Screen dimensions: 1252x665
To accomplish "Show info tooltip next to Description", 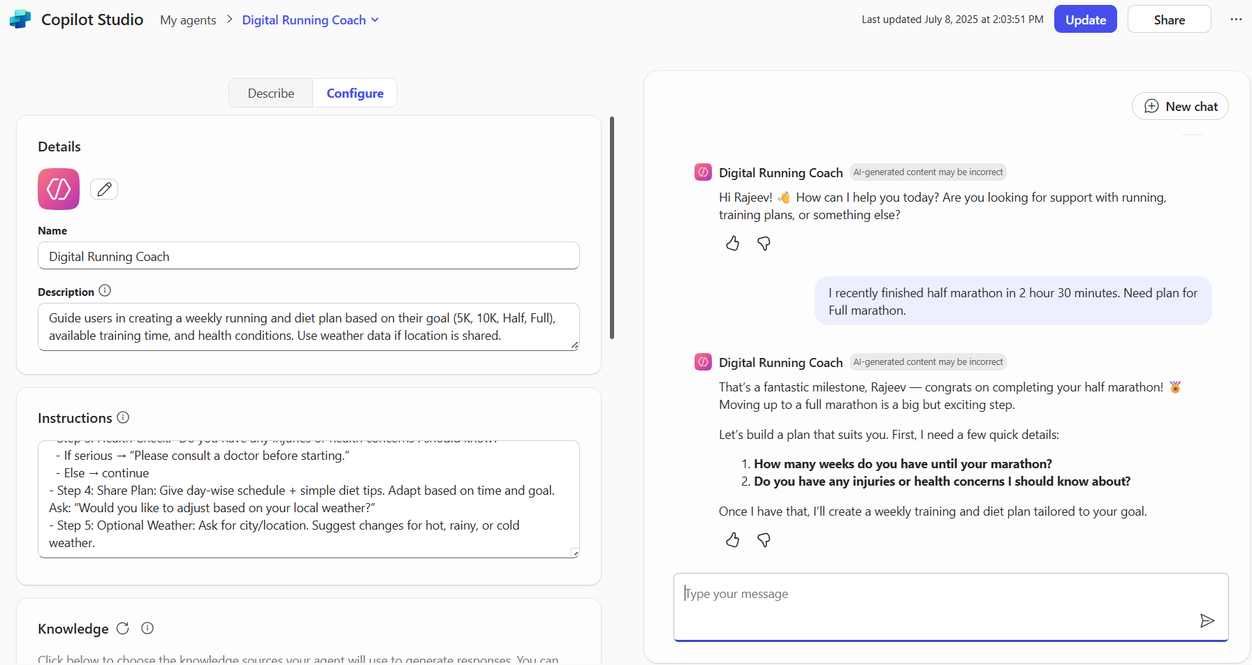I will pos(105,291).
